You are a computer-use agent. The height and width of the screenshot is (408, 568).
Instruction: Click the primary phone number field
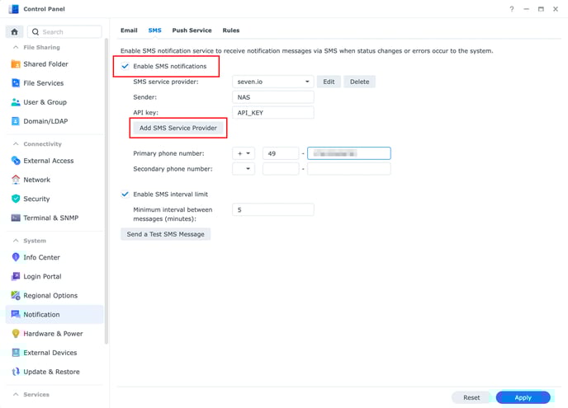(349, 153)
